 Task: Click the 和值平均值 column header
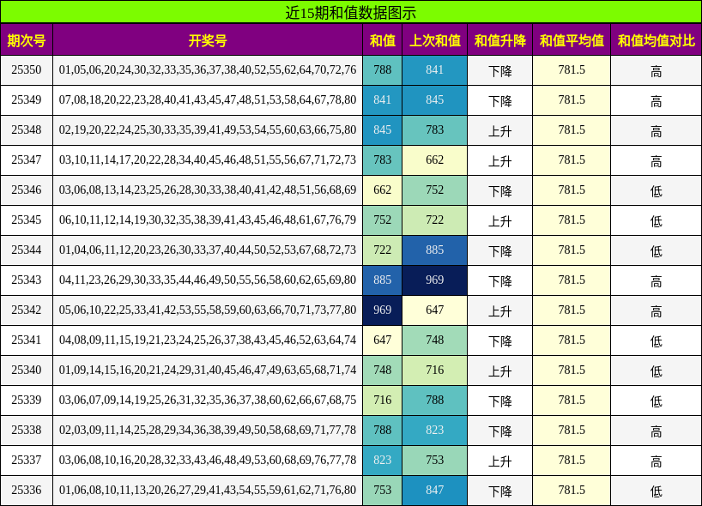click(572, 39)
